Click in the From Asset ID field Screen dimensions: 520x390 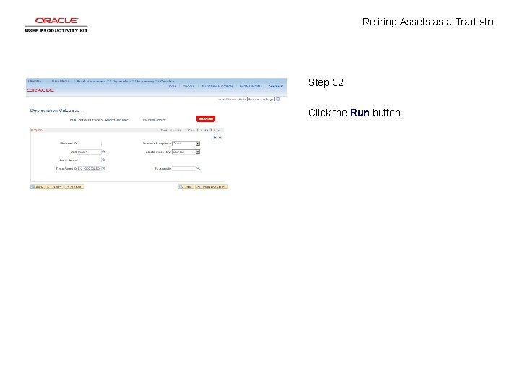[89, 168]
